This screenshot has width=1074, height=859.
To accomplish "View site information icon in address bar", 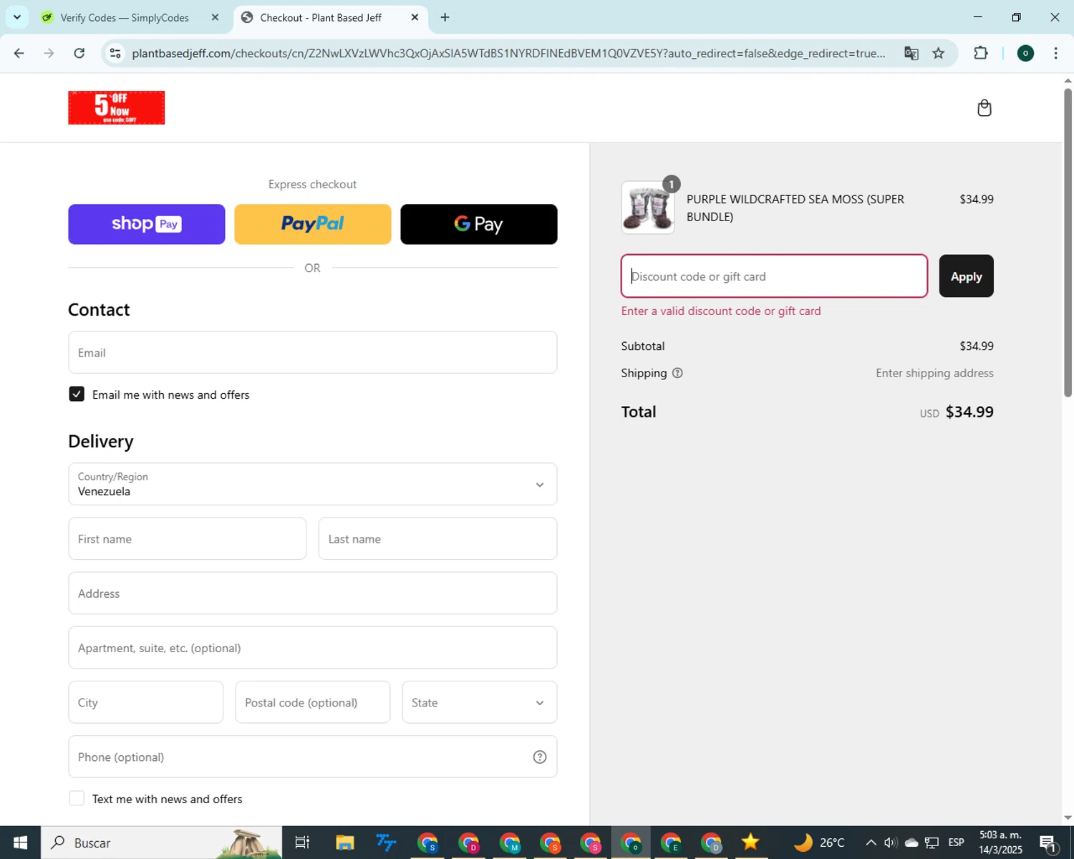I will point(115,53).
